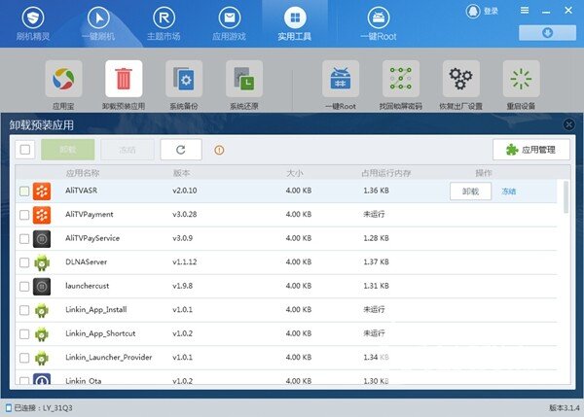Check the AliTVASR checkbox
This screenshot has height=417, width=584.
tap(24, 191)
